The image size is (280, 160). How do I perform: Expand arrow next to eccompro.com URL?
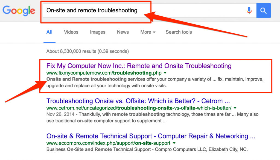174,143
